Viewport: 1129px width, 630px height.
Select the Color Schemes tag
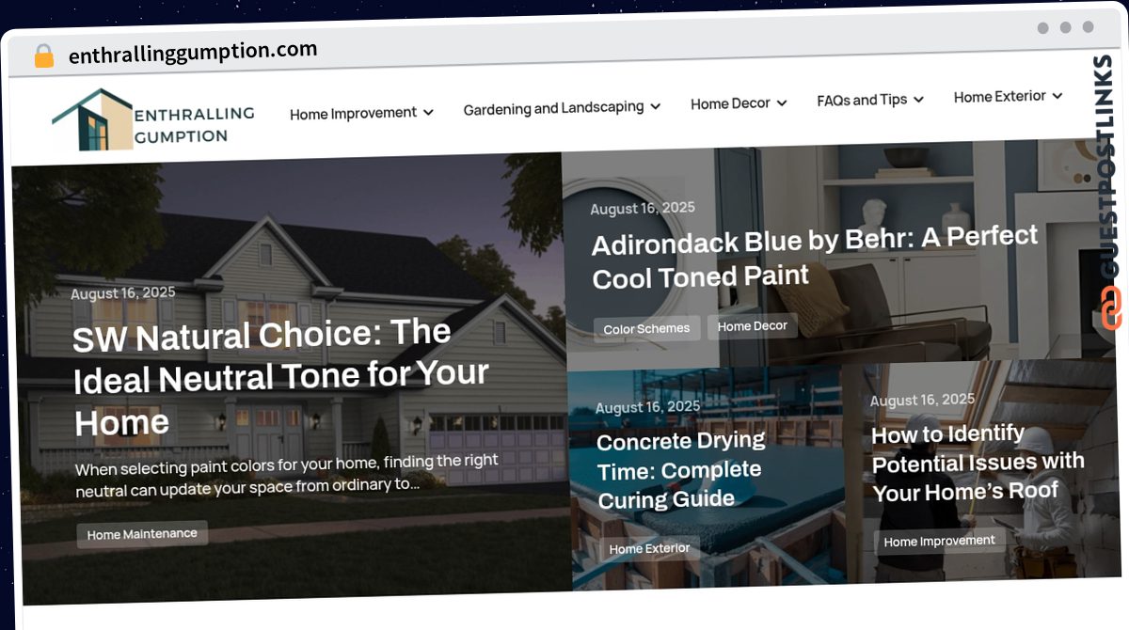(x=646, y=328)
